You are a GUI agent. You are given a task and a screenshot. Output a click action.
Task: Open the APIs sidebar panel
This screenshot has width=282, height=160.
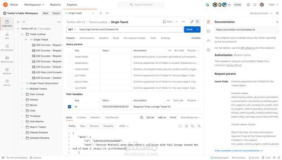coord(7,36)
